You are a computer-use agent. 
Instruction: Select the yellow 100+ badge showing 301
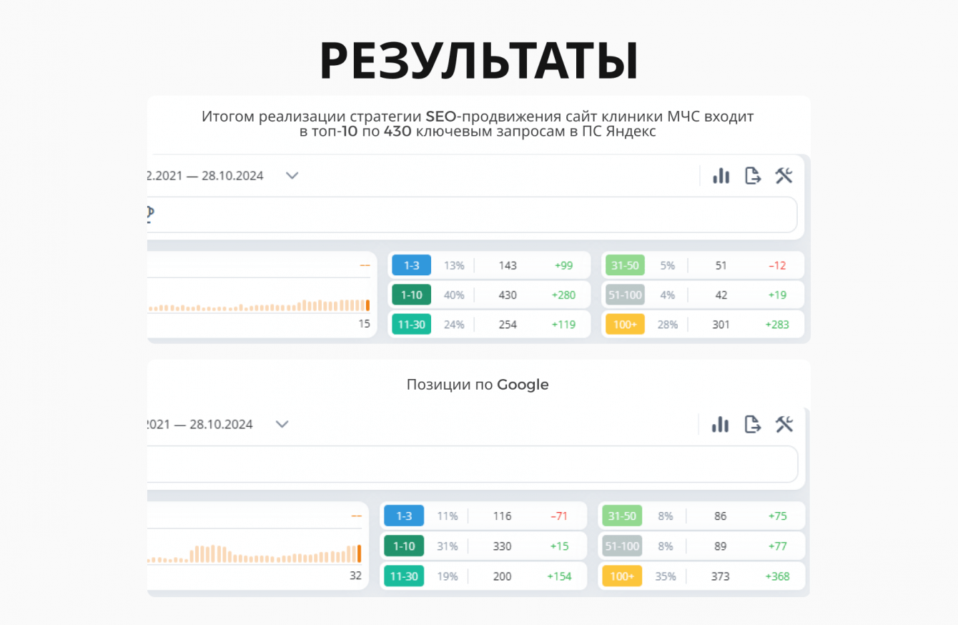[625, 324]
